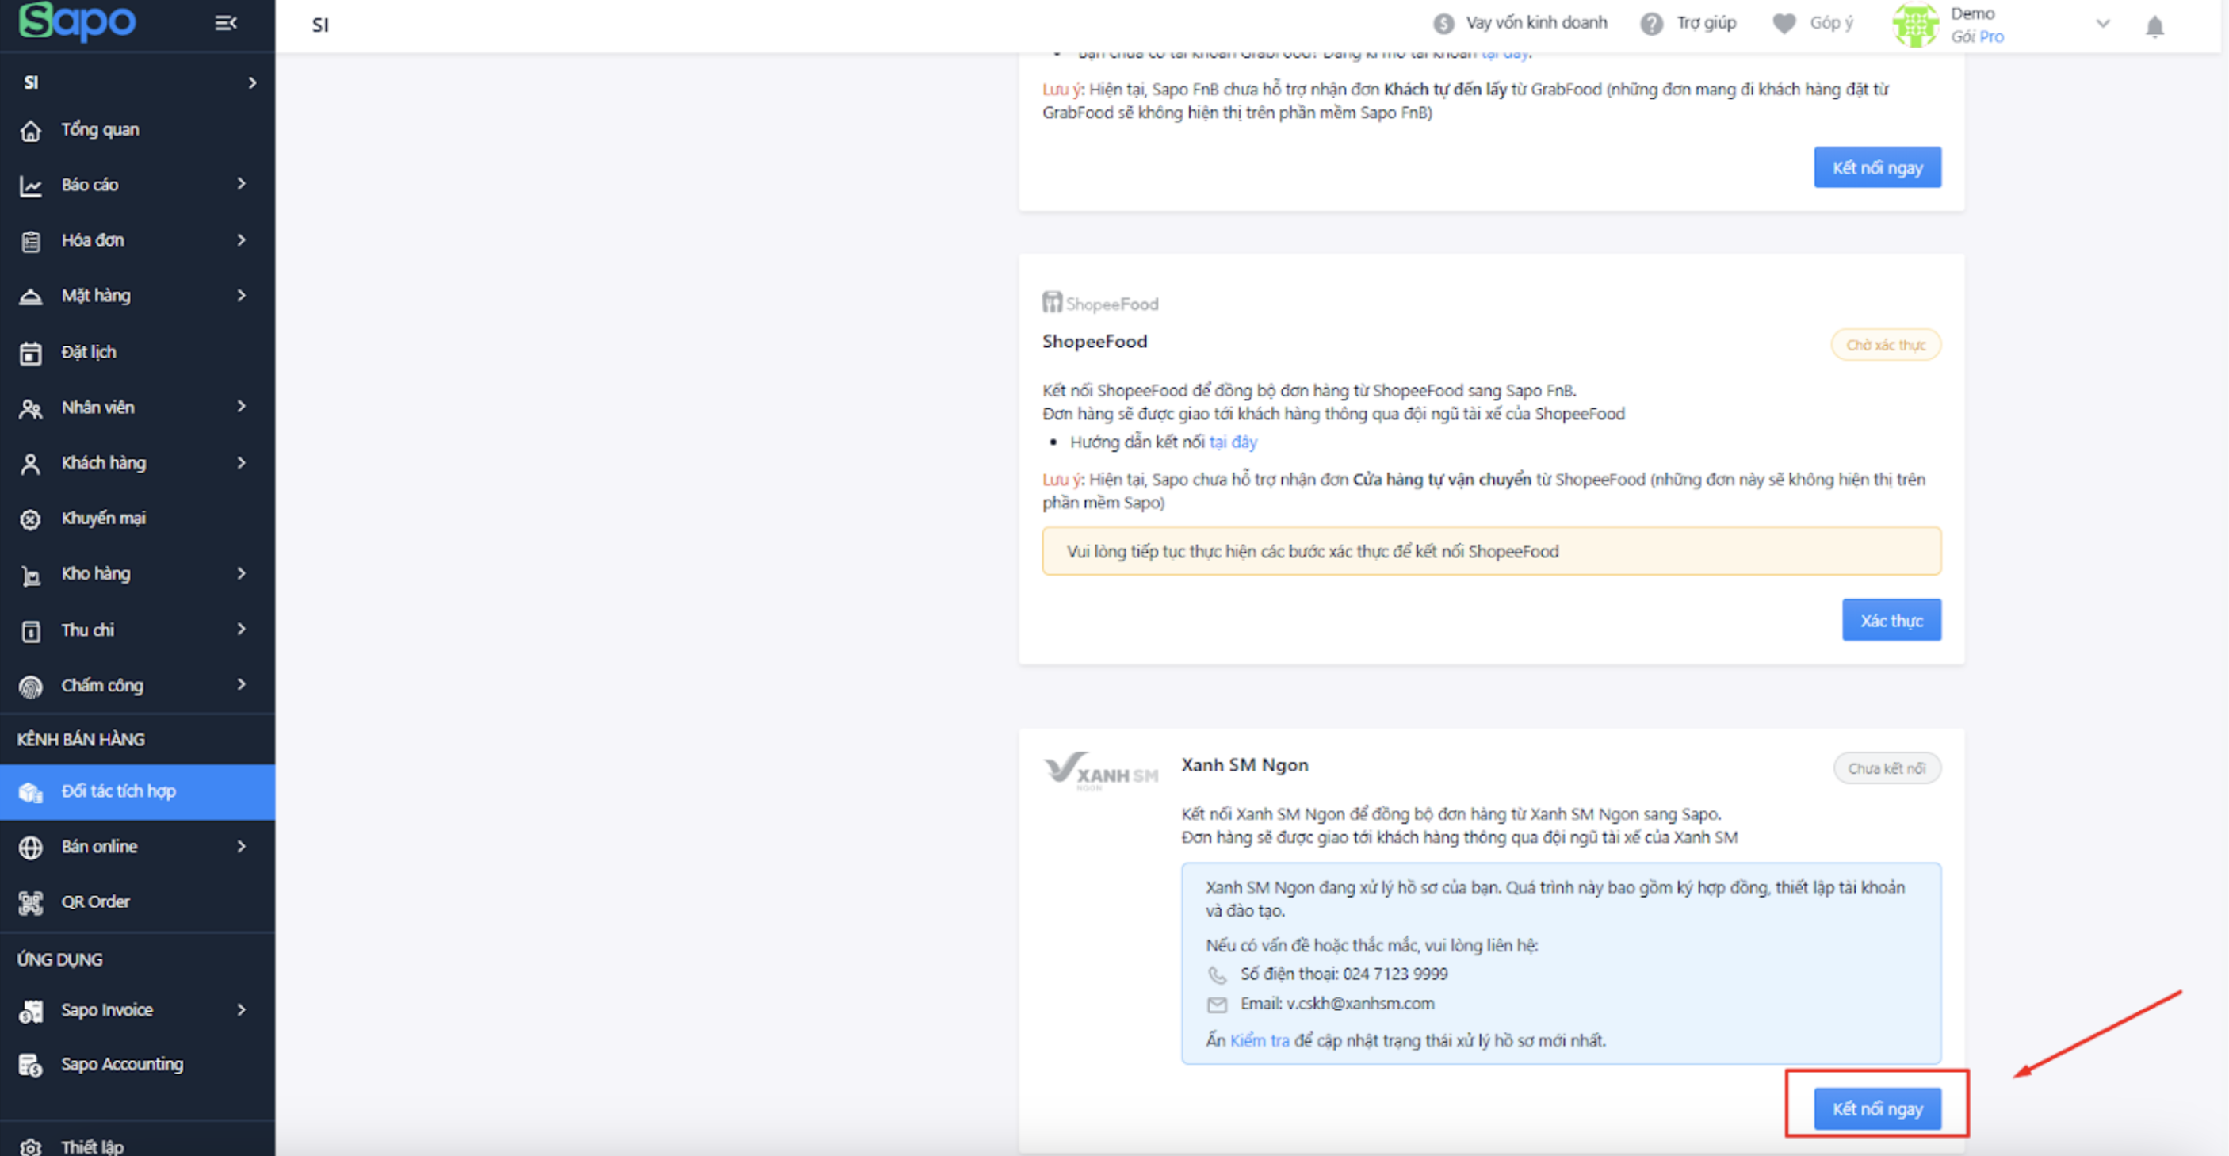Click the notification bell icon
The image size is (2229, 1156).
pyautogui.click(x=2154, y=27)
